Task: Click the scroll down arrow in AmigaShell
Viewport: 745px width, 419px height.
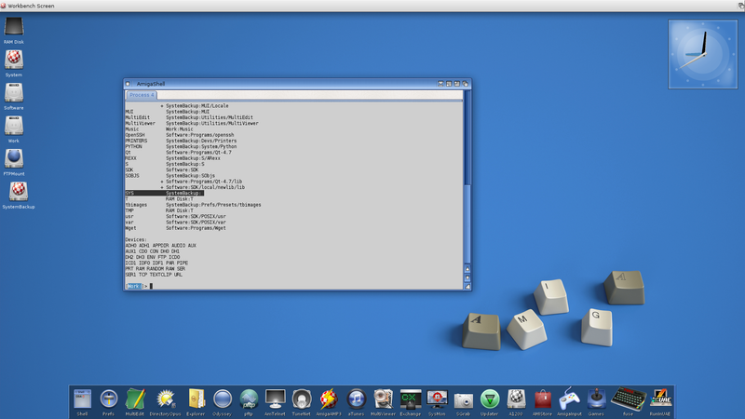Action: tap(467, 279)
